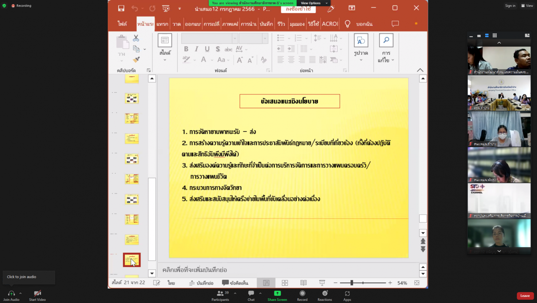
Task: Click the Zoom In plus button
Action: (x=390, y=283)
